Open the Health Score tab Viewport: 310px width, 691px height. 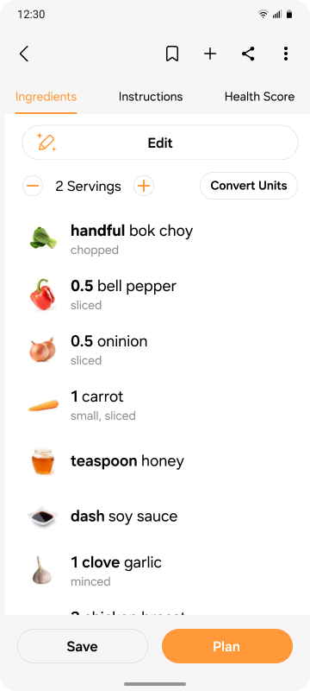[259, 97]
